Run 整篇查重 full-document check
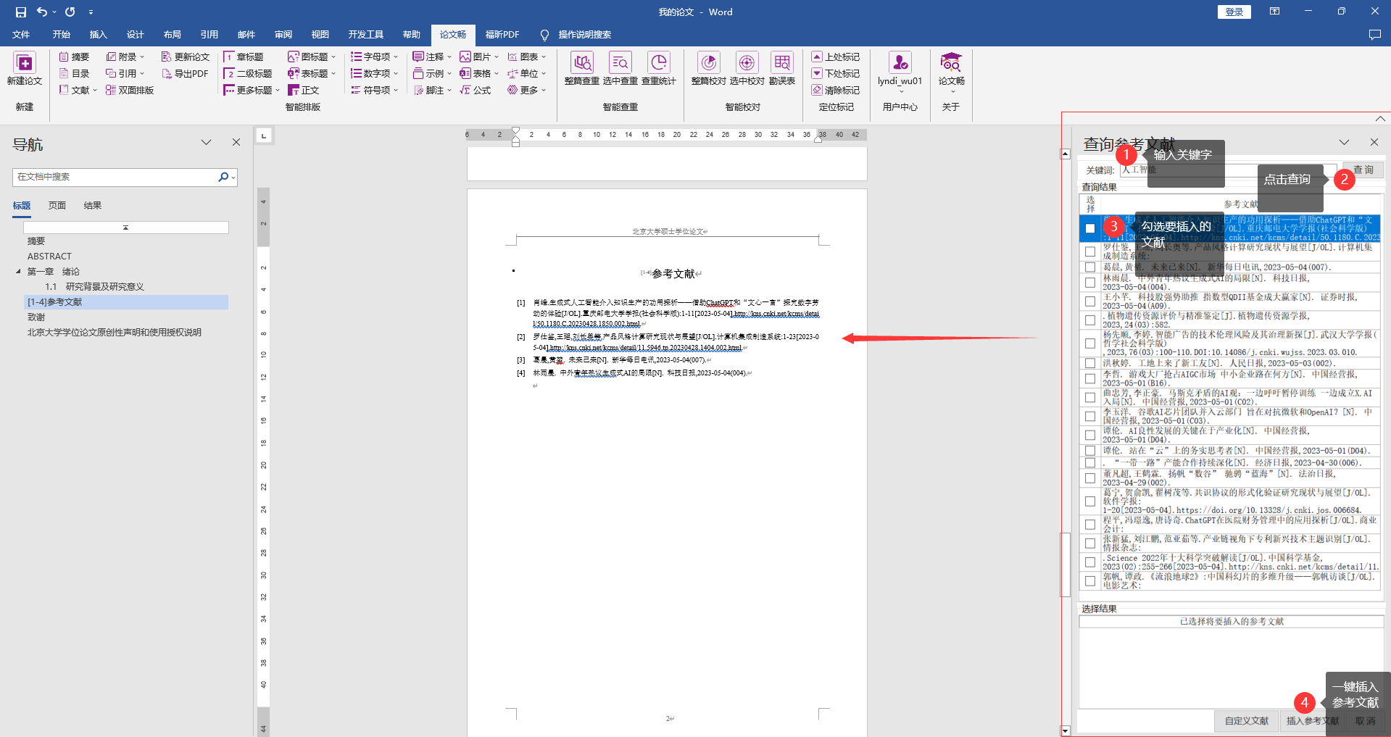Image resolution: width=1391 pixels, height=737 pixels. coord(582,69)
